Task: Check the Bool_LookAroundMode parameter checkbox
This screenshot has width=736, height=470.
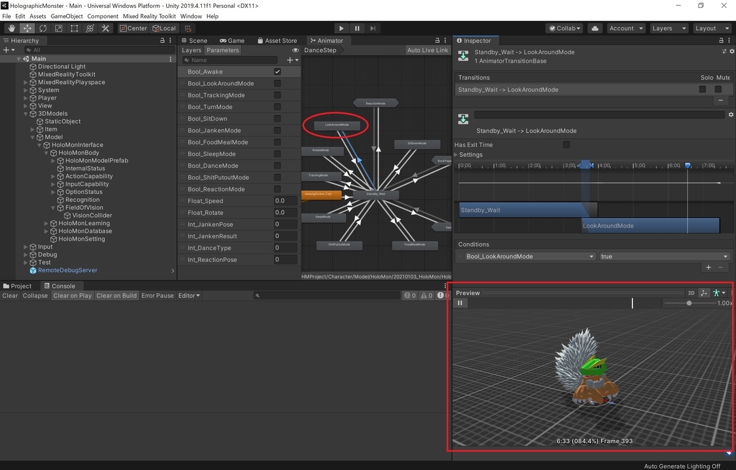Action: [277, 83]
